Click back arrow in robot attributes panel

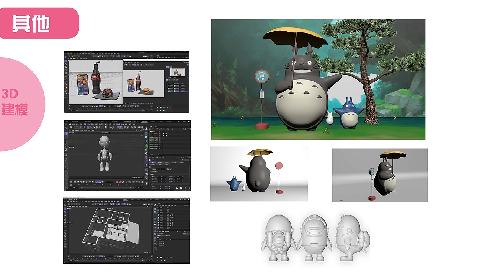[x=175, y=157]
